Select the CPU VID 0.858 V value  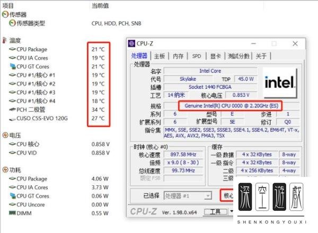pos(100,153)
